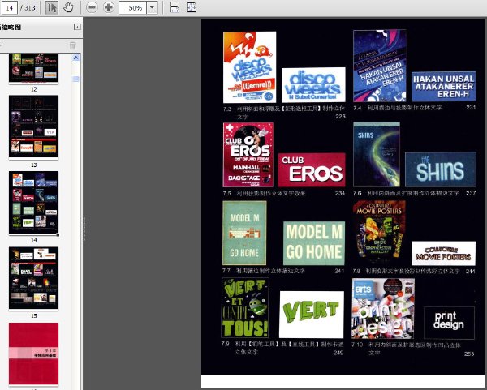Click the 50% zoom value field

point(132,8)
